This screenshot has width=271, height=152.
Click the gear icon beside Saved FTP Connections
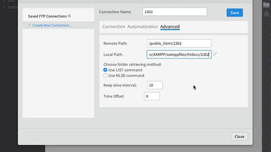69,16
